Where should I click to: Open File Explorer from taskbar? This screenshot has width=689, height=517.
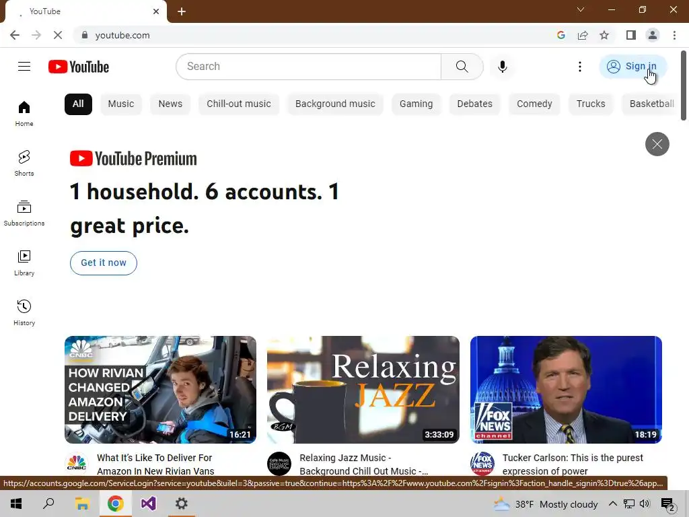coord(82,504)
